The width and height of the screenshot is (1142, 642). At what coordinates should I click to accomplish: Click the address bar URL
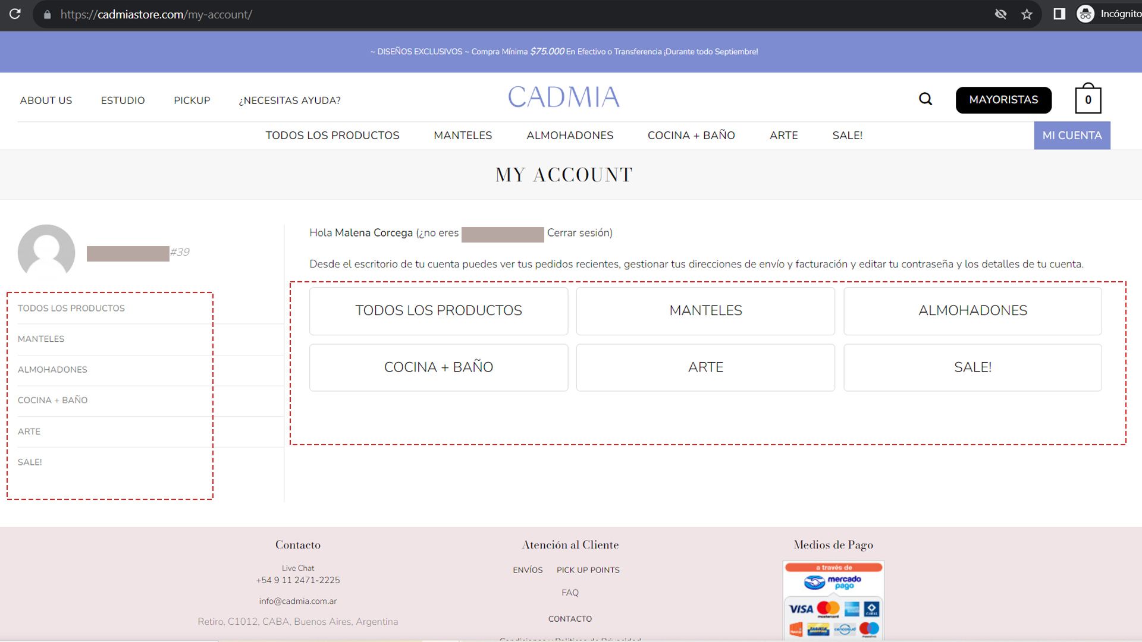coord(156,14)
